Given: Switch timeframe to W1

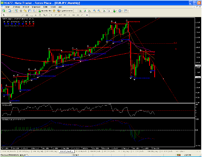Looking at the screenshot, I should pos(82,15).
